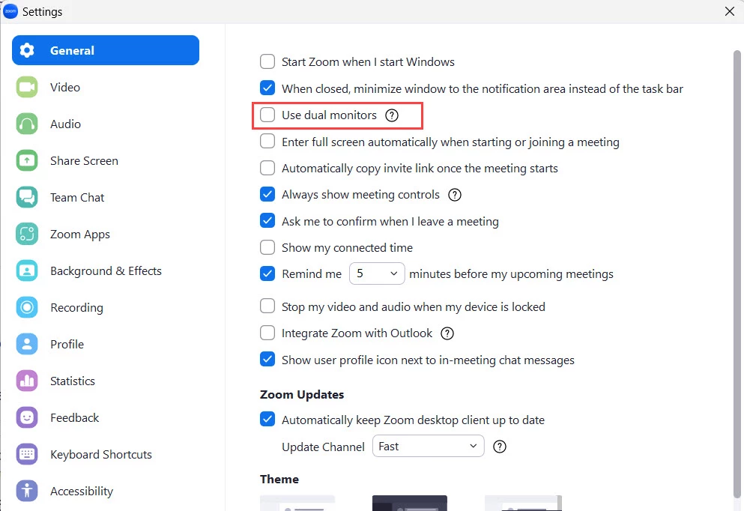Switch to Share Screen settings
The width and height of the screenshot is (744, 511).
tap(106, 161)
